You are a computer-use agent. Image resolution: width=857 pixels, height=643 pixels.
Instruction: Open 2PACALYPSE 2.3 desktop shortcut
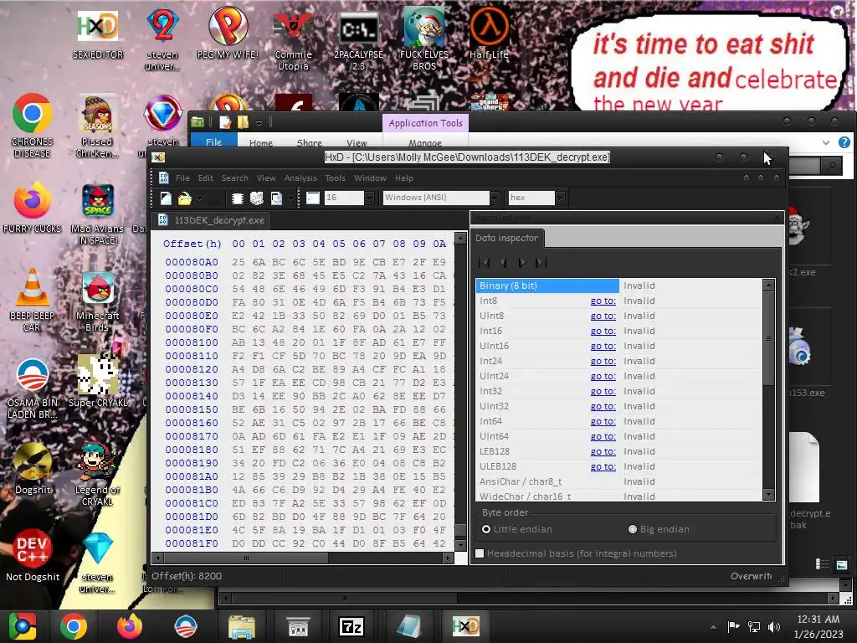(358, 41)
